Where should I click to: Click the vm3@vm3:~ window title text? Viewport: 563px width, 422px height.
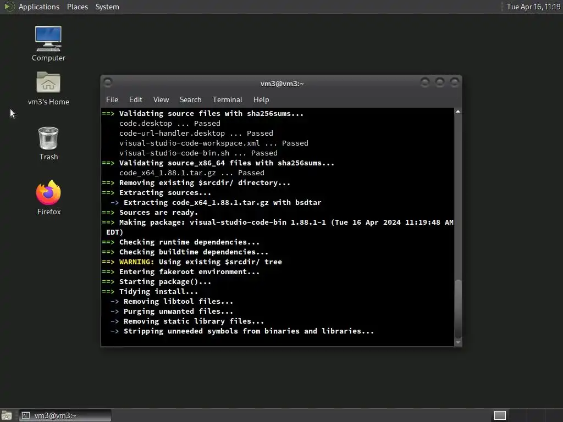pos(282,84)
